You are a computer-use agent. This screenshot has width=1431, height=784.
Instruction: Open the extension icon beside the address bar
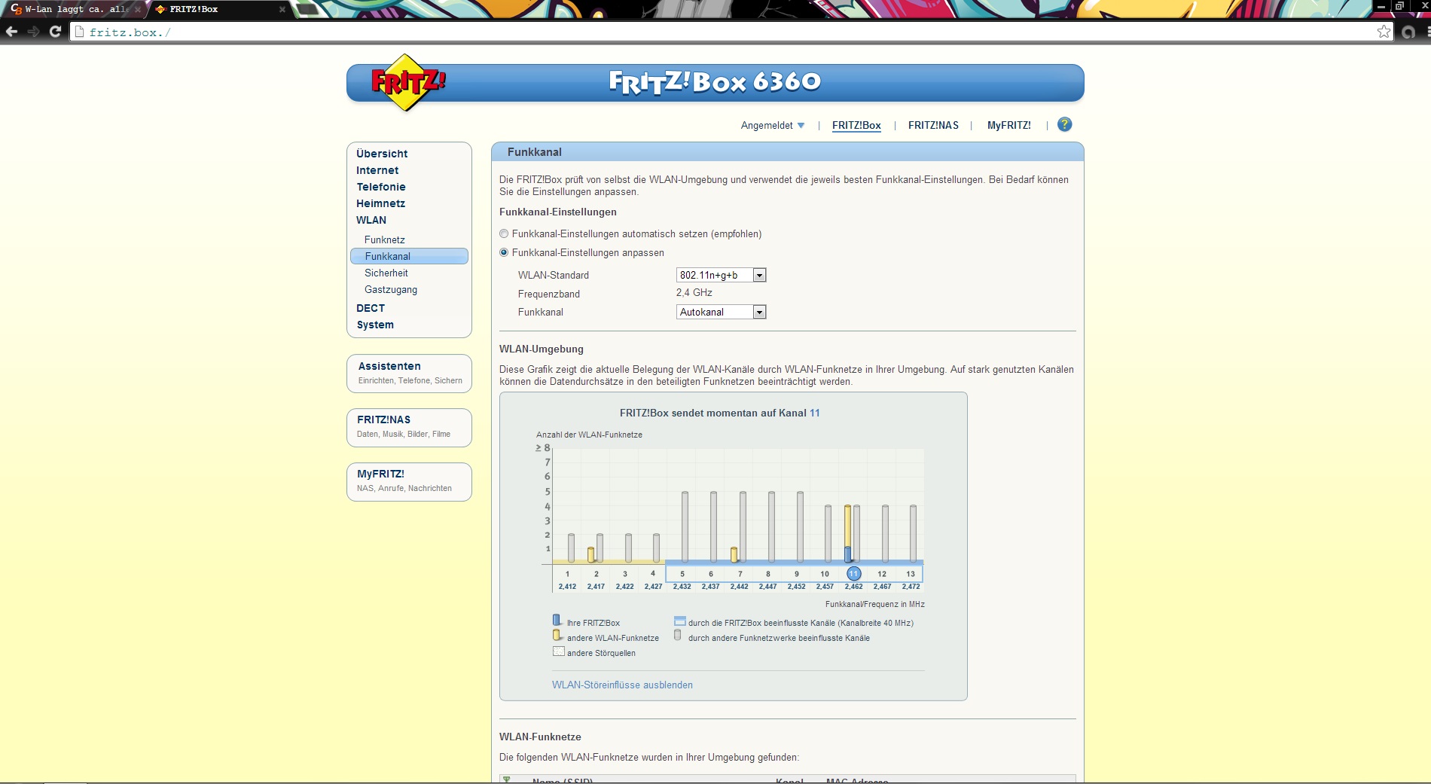(1408, 32)
